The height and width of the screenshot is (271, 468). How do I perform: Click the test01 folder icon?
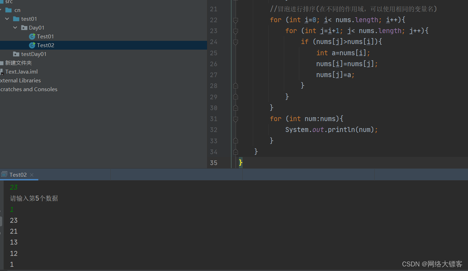pyautogui.click(x=16, y=19)
